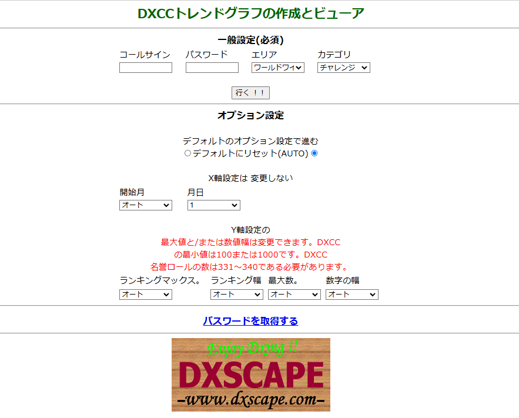Screen dimensions: 519x418
Task: Click the 一般設定(必須) section heading
Action: coord(250,41)
